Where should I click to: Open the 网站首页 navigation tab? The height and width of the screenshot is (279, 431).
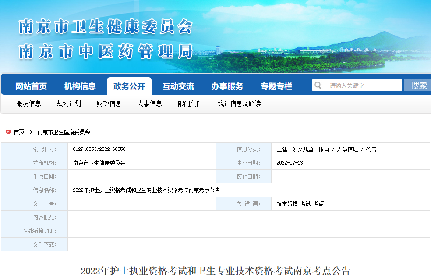(31, 86)
